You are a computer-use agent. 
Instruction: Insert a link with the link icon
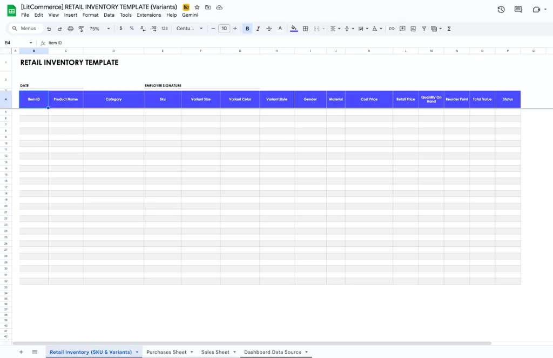[391, 28]
